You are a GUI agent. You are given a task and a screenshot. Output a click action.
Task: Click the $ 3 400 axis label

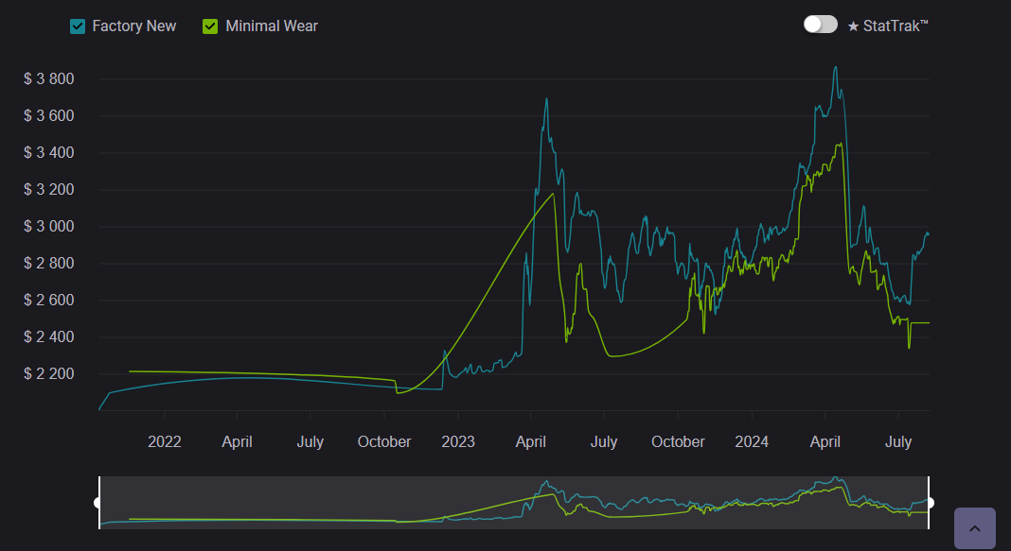[49, 152]
